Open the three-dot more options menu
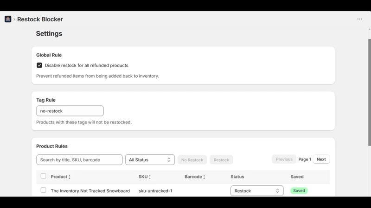 (360, 19)
